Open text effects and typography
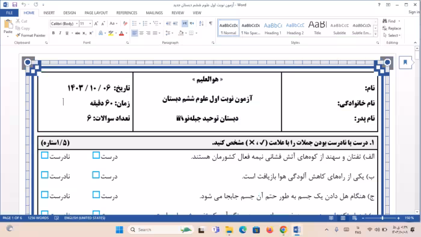 [x=100, y=33]
